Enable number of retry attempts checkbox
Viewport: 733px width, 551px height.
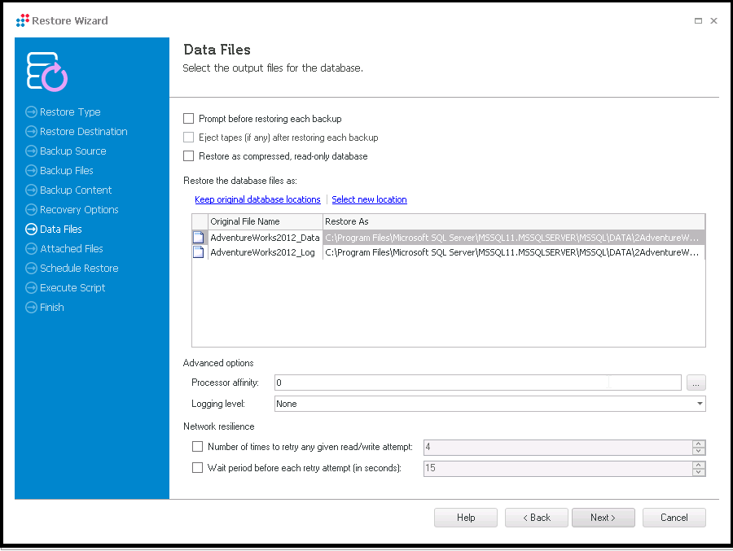click(198, 447)
